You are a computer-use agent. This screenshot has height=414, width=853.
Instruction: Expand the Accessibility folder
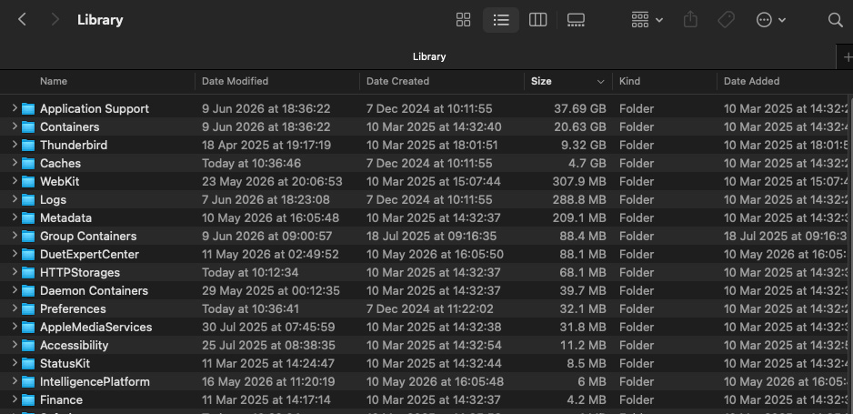[15, 346]
